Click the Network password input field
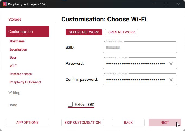185x131 pixels. point(136,63)
